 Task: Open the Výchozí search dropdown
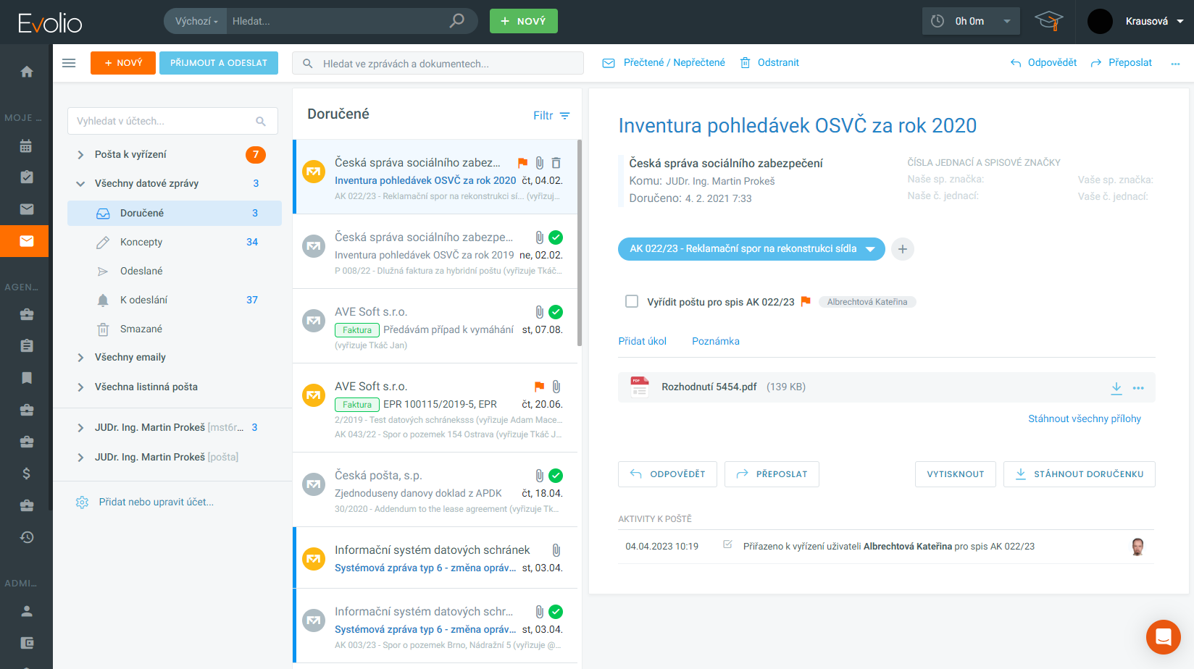(196, 22)
